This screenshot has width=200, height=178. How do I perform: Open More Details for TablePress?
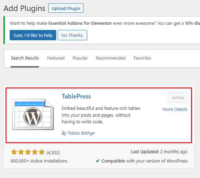point(175,109)
